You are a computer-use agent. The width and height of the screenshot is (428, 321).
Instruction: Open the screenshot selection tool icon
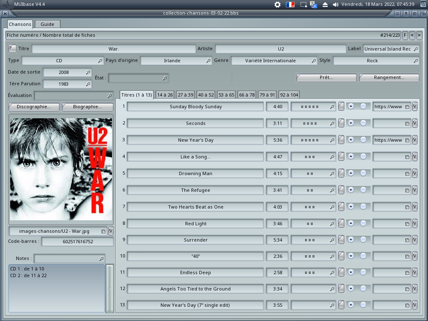click(303, 4)
